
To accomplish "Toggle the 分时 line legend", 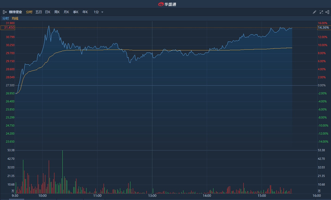I will [6, 18].
